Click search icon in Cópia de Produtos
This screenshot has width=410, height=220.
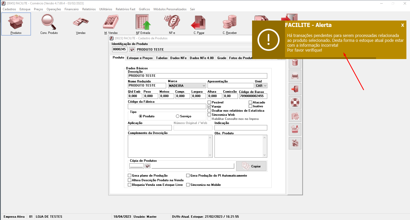(147, 166)
